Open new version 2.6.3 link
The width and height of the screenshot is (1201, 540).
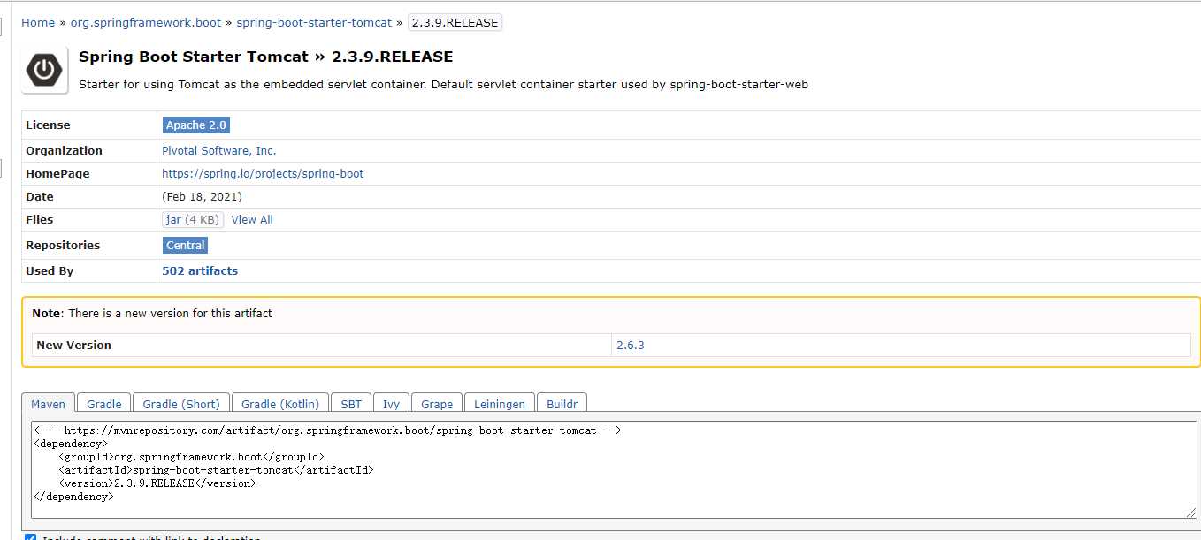[631, 345]
